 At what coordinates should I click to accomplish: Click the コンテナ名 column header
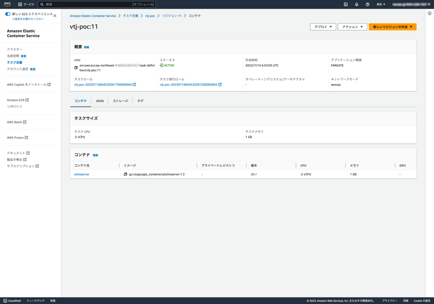click(x=82, y=166)
